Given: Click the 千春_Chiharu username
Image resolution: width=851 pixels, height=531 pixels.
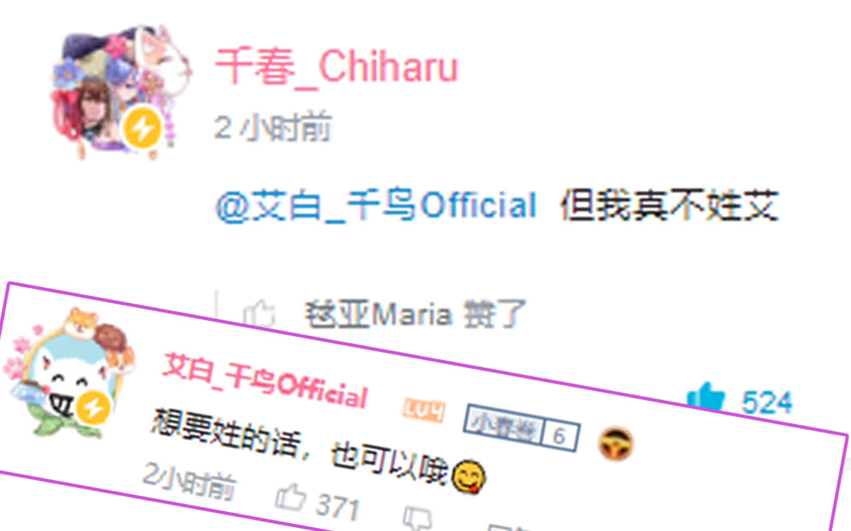Looking at the screenshot, I should pyautogui.click(x=336, y=67).
